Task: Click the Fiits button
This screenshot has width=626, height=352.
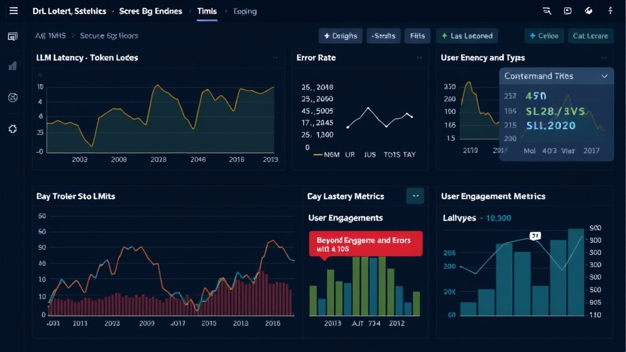Action: (x=417, y=36)
